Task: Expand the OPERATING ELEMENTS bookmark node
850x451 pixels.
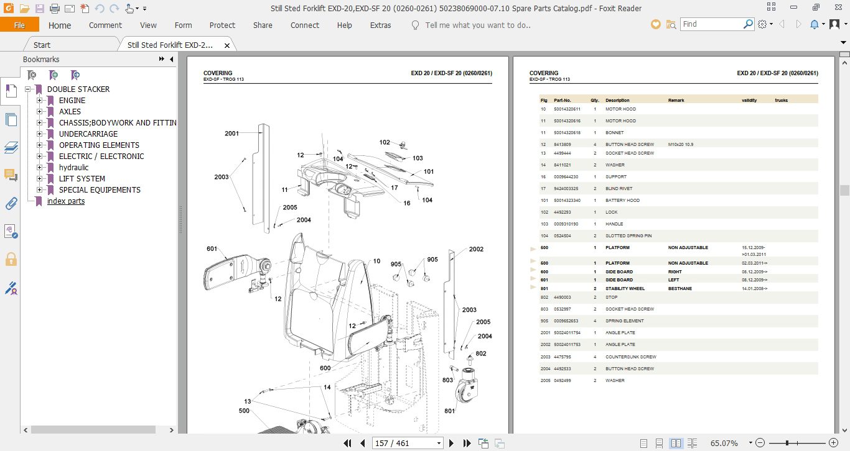Action: click(x=39, y=145)
